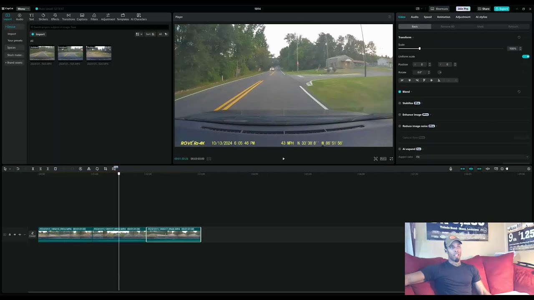Viewport: 534px width, 300px height.
Task: Click the Split clip tool
Action: coord(33,169)
